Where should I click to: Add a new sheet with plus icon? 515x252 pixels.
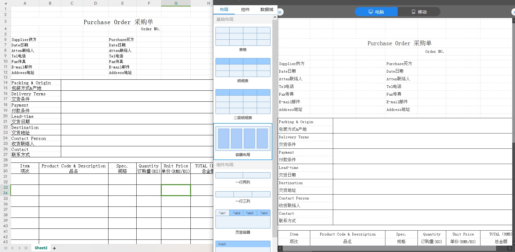click(x=54, y=248)
